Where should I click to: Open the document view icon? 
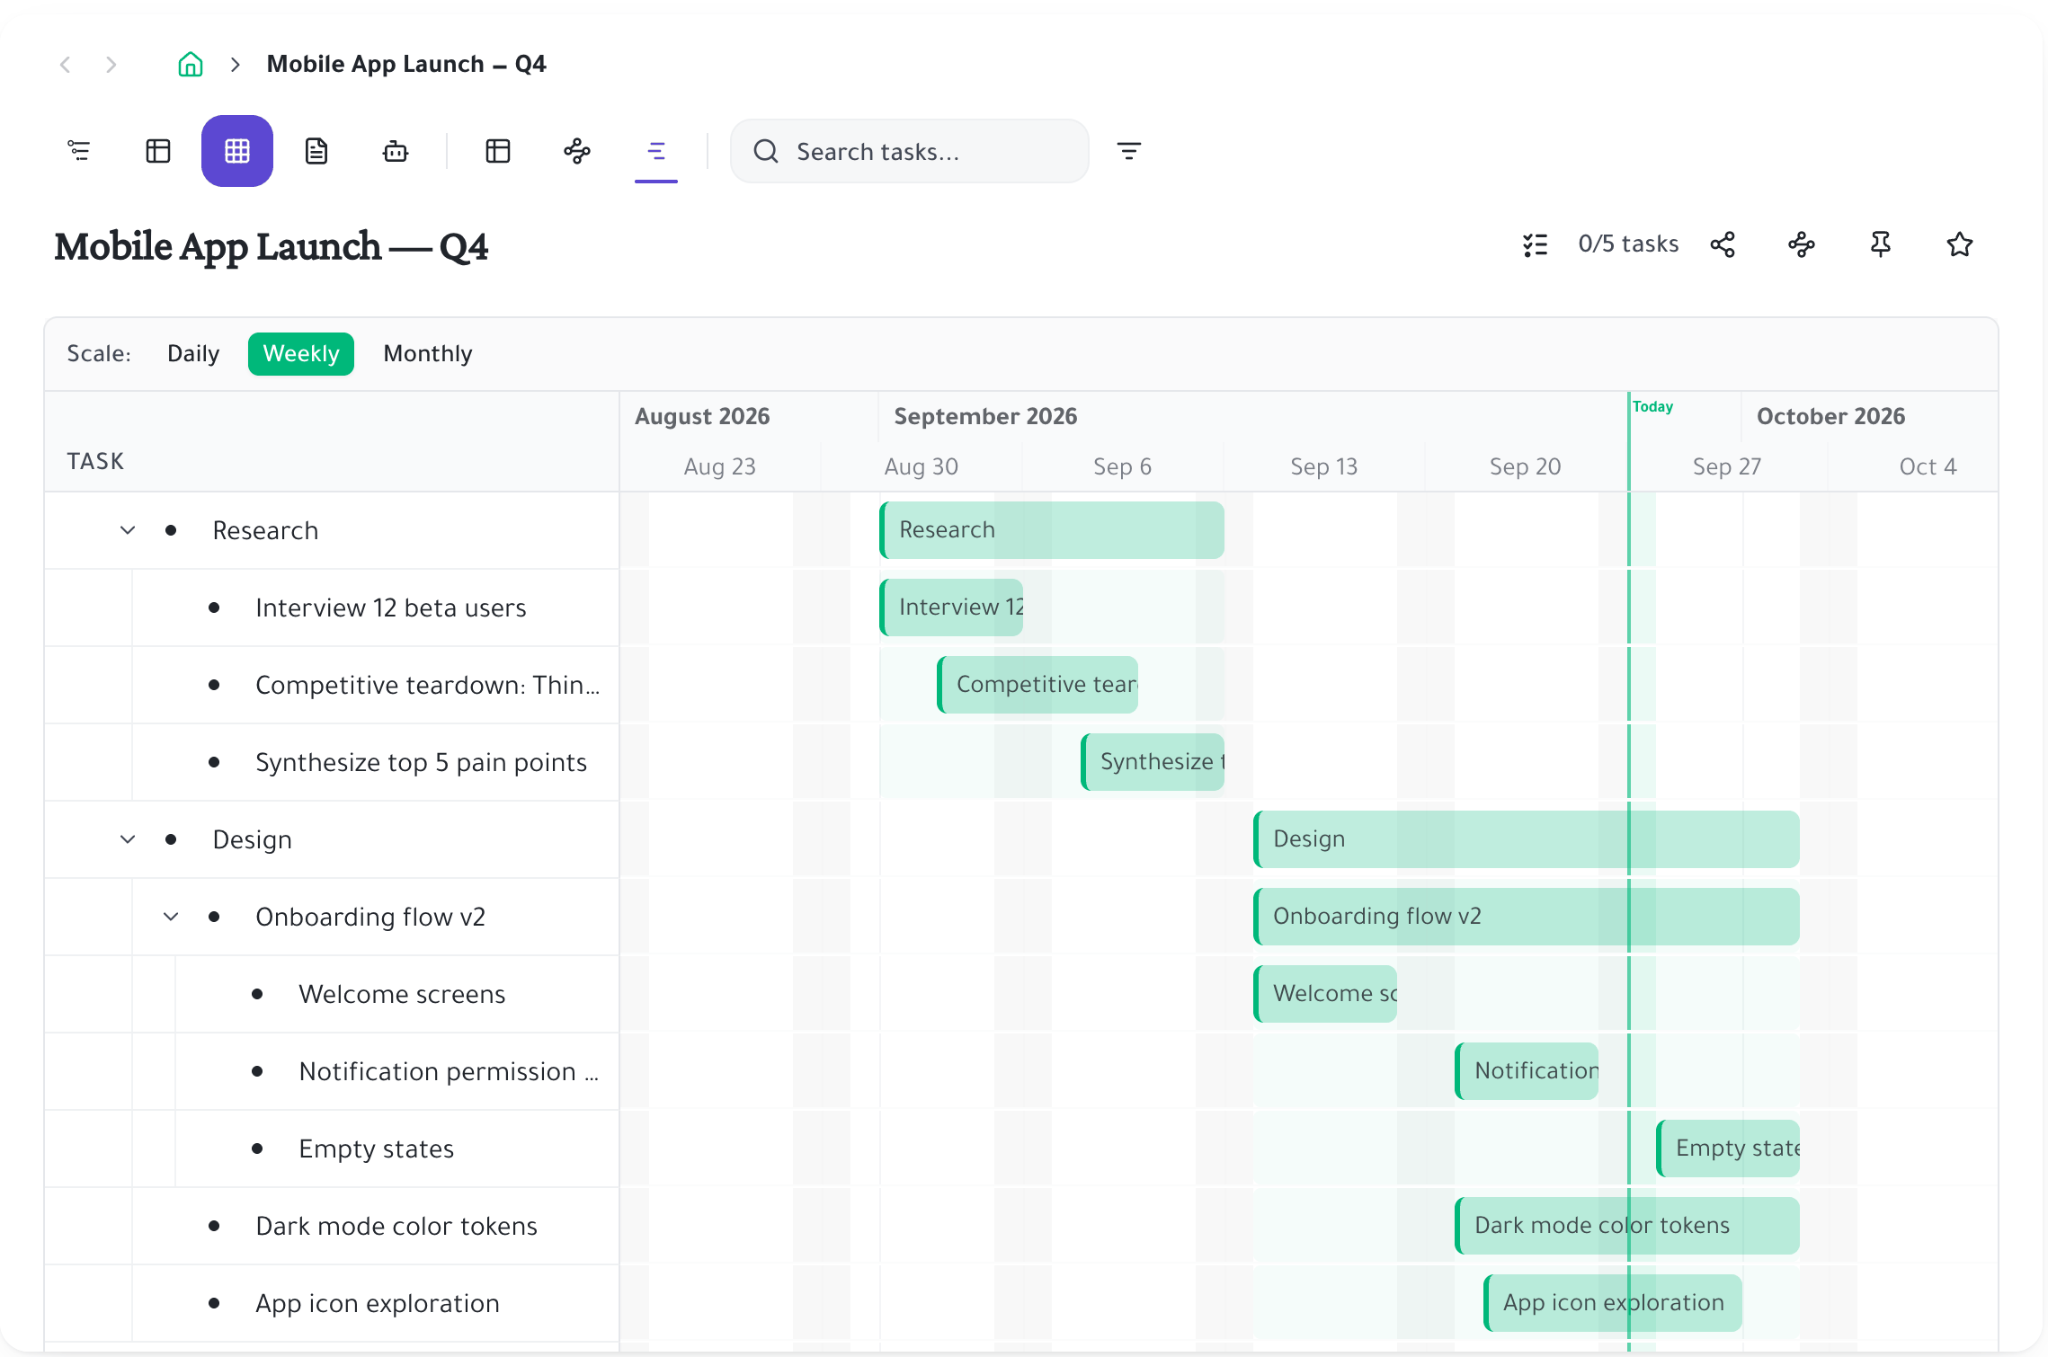[x=316, y=151]
